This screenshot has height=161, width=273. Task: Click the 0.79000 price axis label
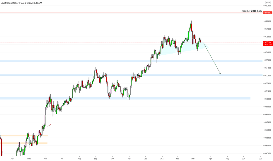click(x=268, y=29)
